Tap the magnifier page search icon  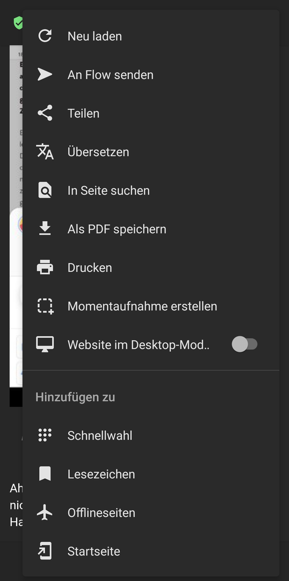click(45, 190)
